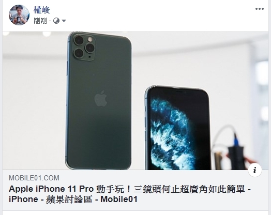Expand the privacy audience dropdown arrow

click(x=64, y=21)
